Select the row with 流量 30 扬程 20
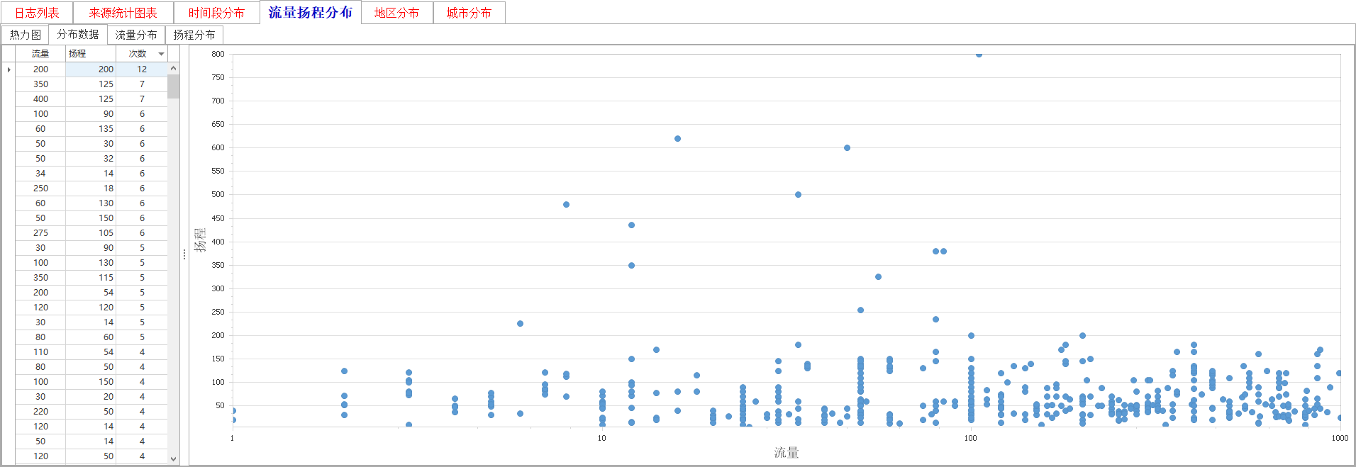Viewport: 1356px width, 467px height. [91, 397]
